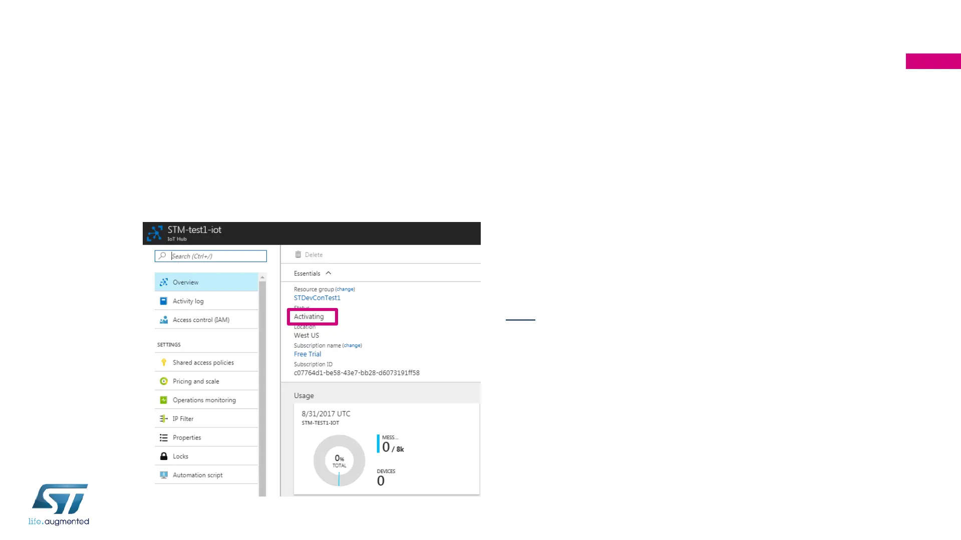Click the Usage section heading
Image resolution: width=961 pixels, height=540 pixels.
pyautogui.click(x=304, y=395)
